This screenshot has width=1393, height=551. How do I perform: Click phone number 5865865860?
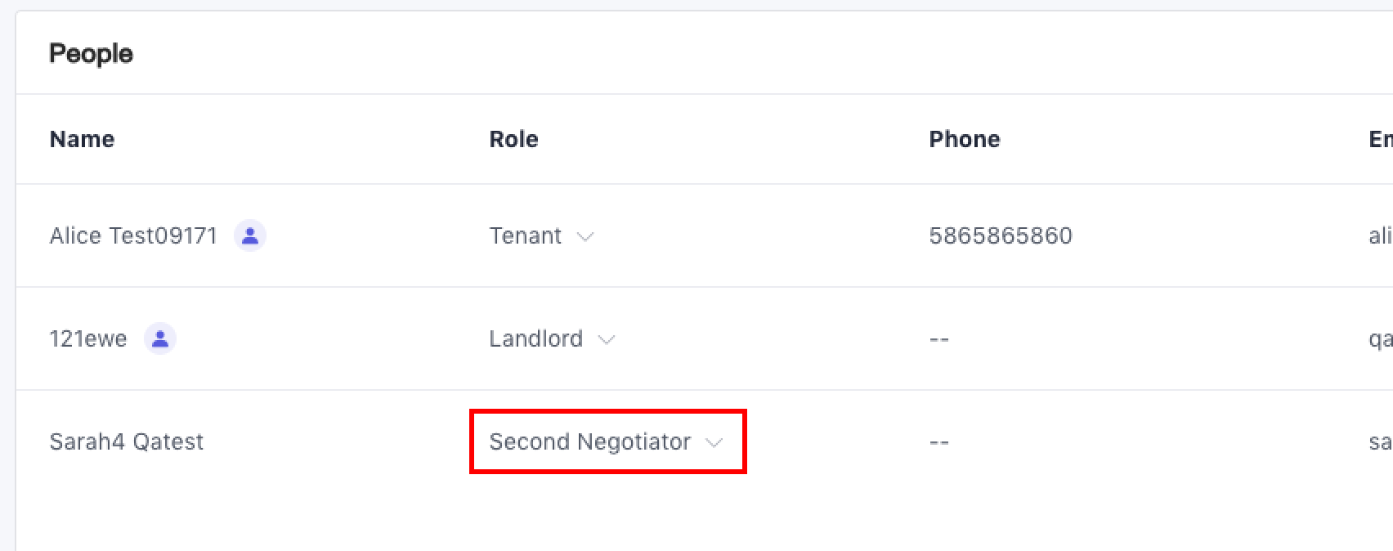1000,236
